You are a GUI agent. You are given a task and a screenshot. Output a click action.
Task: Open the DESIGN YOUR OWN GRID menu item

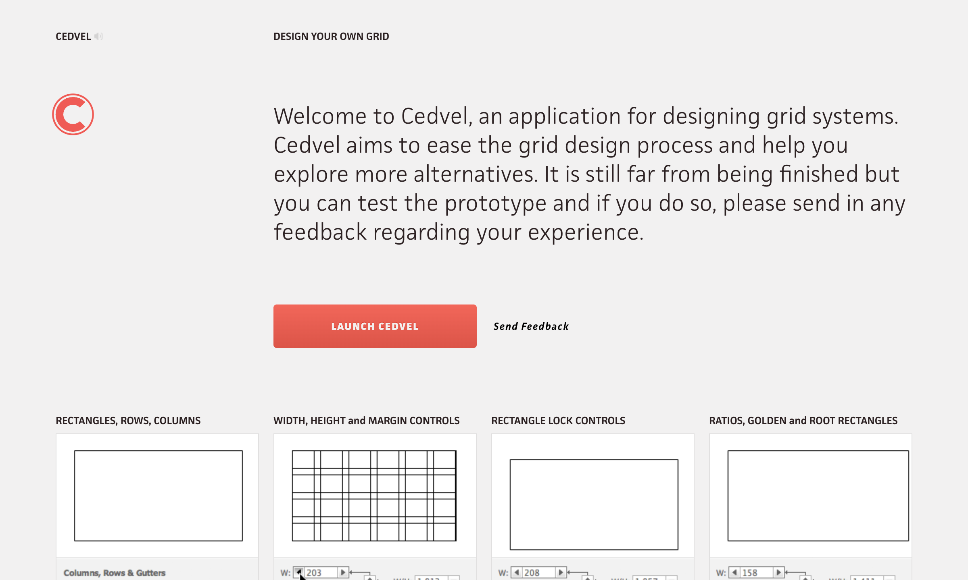331,37
